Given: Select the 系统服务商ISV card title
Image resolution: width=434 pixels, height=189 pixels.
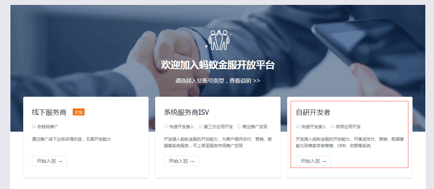Looking at the screenshot, I should pos(186,112).
